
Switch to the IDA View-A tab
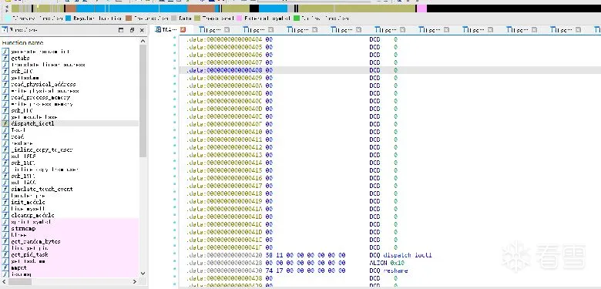point(170,29)
